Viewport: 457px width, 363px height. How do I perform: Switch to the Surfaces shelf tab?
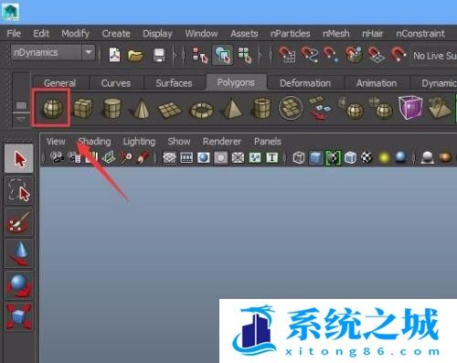point(174,83)
